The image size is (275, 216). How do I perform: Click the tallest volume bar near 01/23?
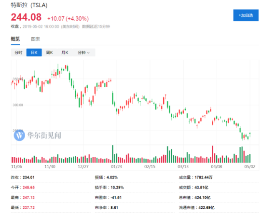tap(112, 154)
